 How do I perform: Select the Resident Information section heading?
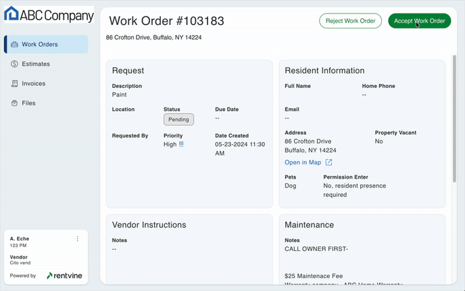pos(324,70)
